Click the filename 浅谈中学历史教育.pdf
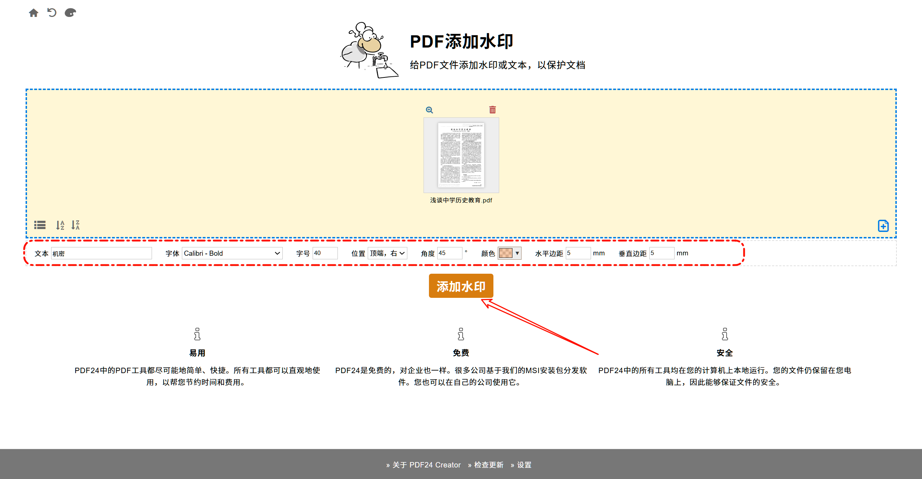This screenshot has height=479, width=922. tap(461, 200)
